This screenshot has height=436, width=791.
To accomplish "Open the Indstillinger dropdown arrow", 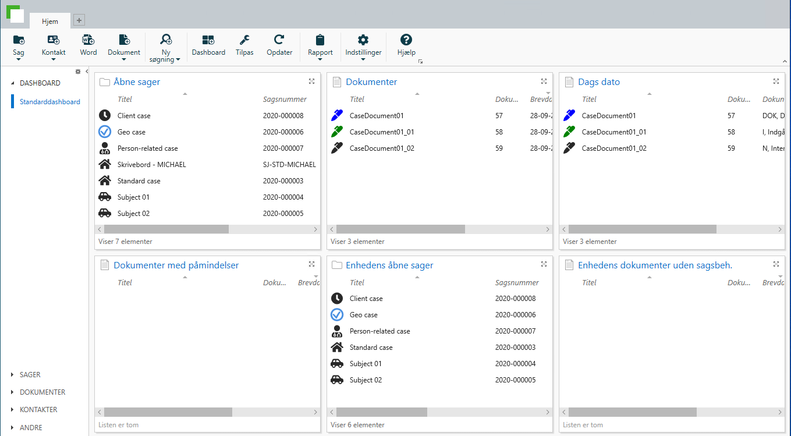I will click(363, 59).
